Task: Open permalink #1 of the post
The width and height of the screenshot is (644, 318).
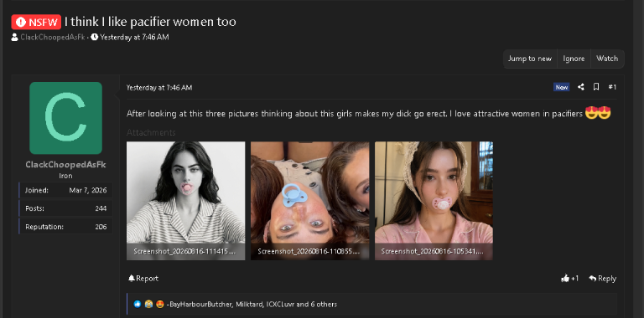Action: [612, 87]
